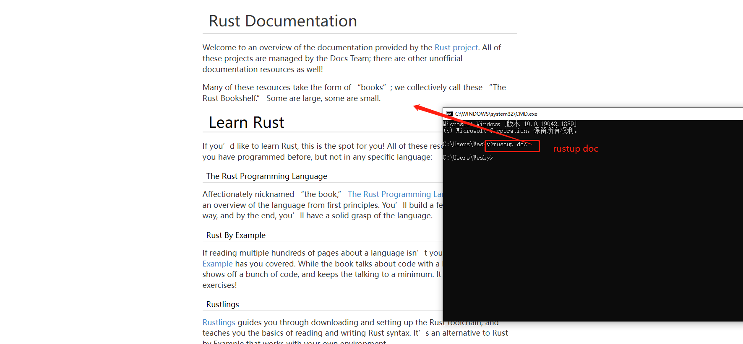Open the Rust project link
The width and height of the screenshot is (743, 344).
[456, 48]
